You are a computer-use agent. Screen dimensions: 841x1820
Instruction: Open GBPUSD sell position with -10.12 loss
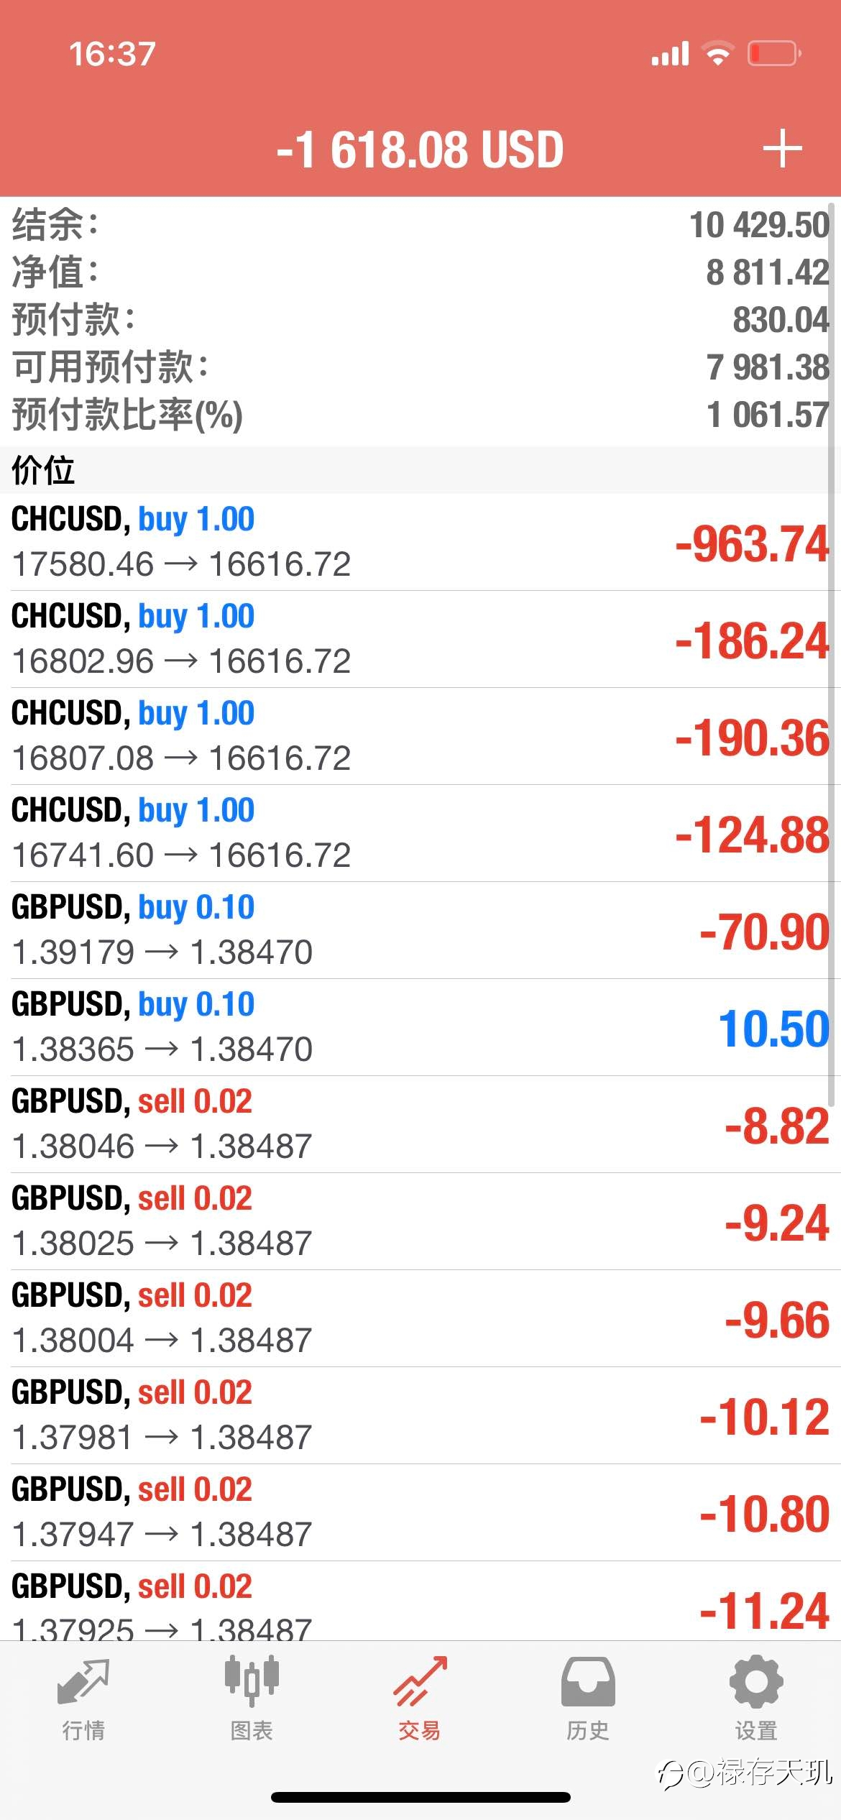420,1415
